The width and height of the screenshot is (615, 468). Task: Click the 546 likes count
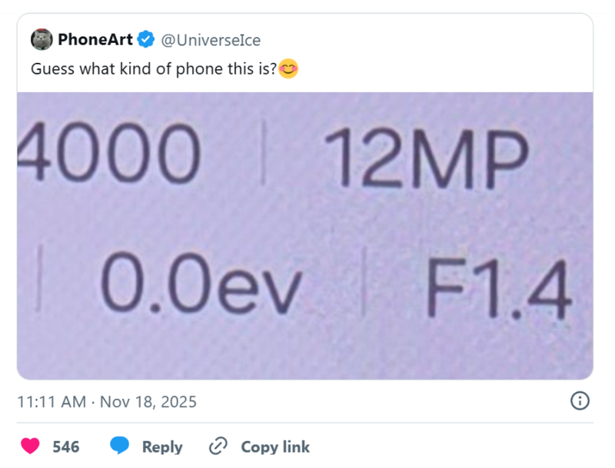(66, 446)
